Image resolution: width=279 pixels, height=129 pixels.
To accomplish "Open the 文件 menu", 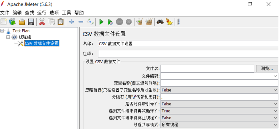I will [5, 13].
